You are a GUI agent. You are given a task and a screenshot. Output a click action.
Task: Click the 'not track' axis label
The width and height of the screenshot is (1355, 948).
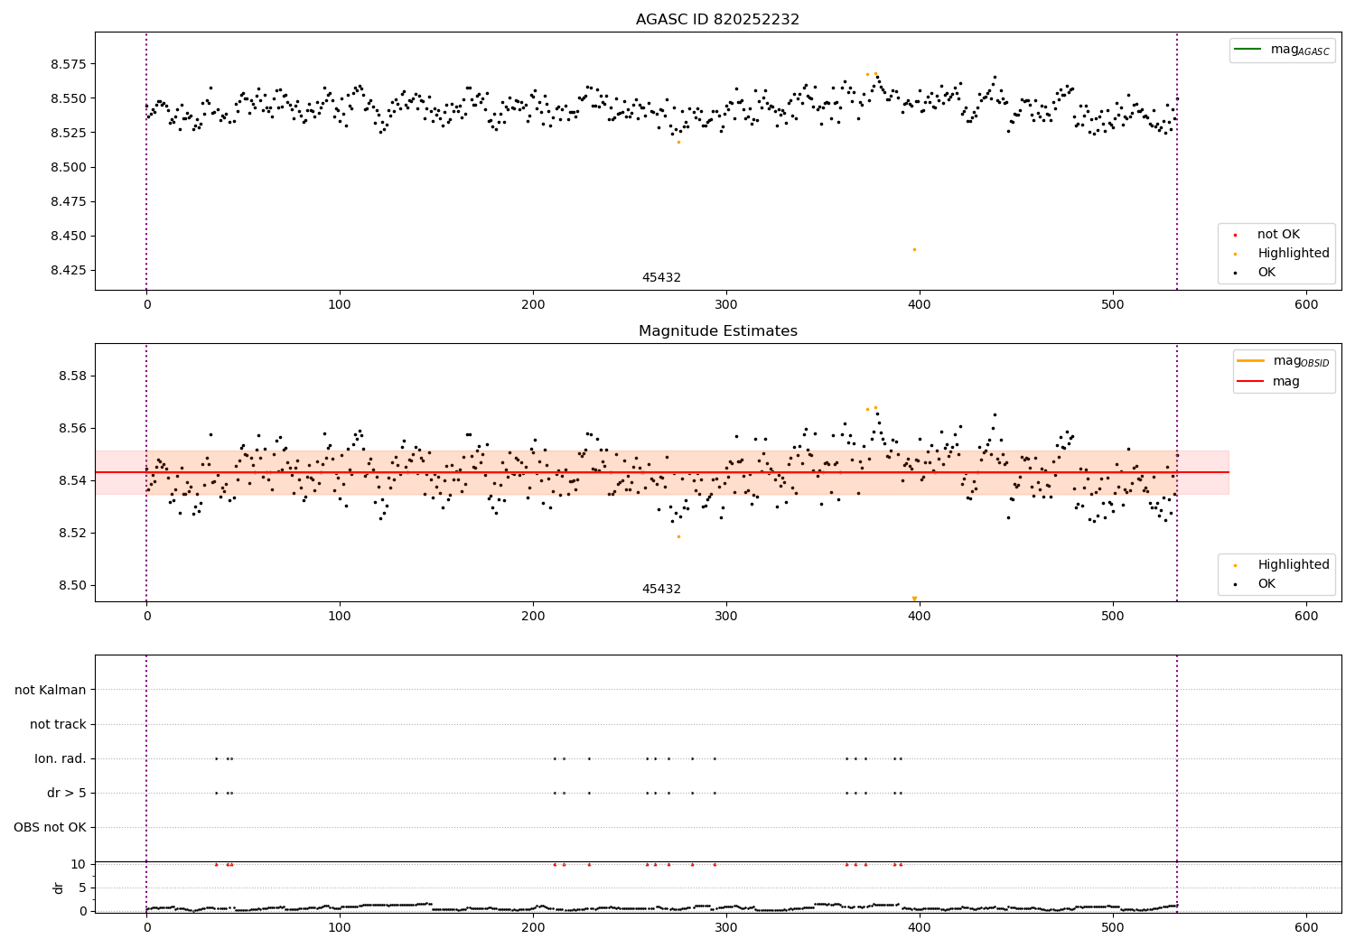(x=58, y=725)
